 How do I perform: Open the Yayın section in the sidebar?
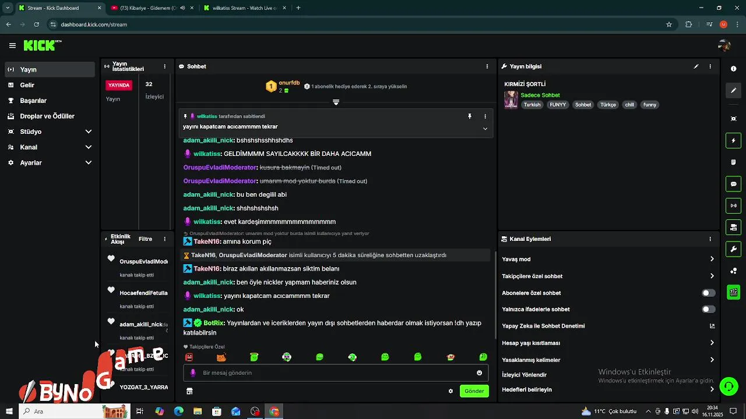coord(50,69)
